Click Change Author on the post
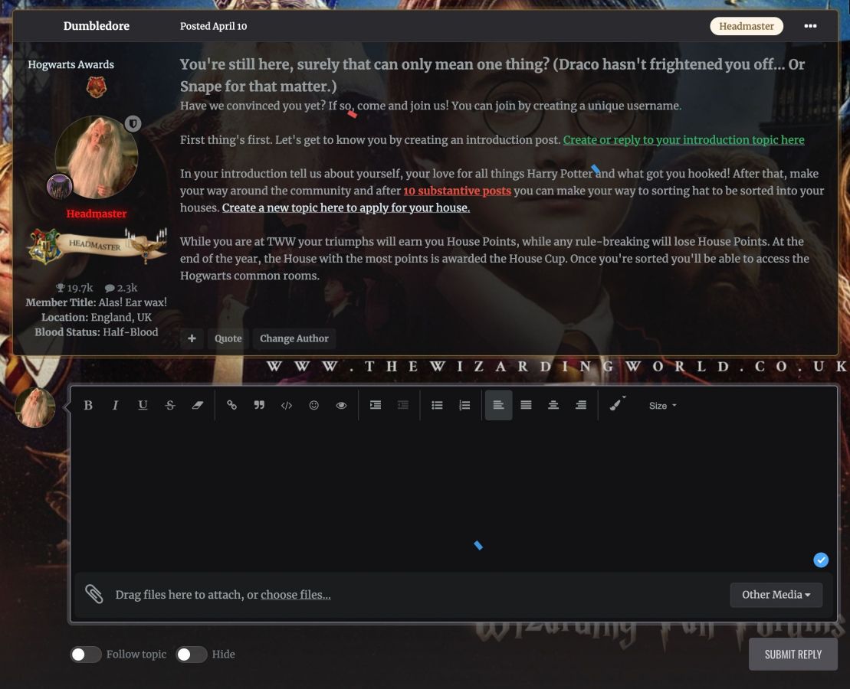This screenshot has height=689, width=850. click(x=294, y=338)
